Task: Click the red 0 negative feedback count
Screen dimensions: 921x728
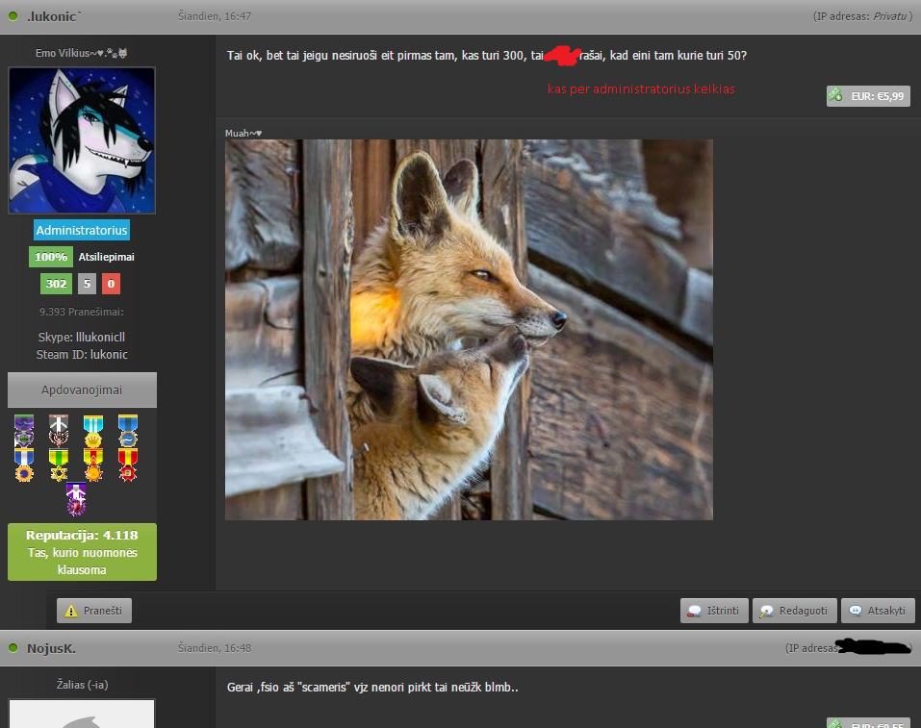Action: point(111,284)
